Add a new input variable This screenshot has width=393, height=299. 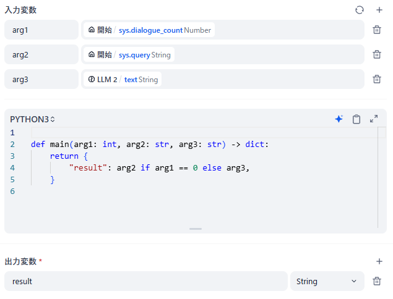point(379,10)
